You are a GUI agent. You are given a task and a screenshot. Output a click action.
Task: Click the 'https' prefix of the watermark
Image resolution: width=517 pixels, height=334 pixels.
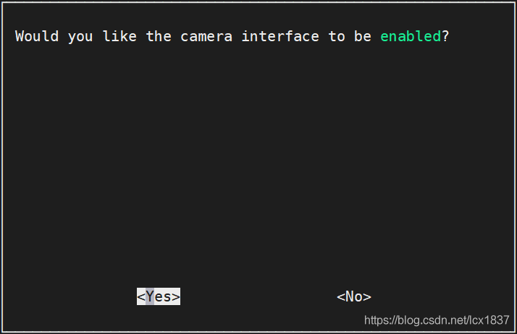pos(376,320)
